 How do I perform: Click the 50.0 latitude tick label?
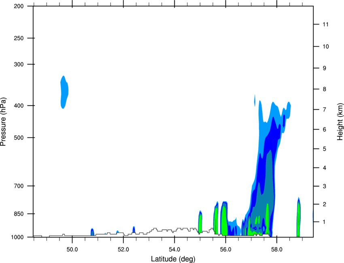[x=72, y=250]
